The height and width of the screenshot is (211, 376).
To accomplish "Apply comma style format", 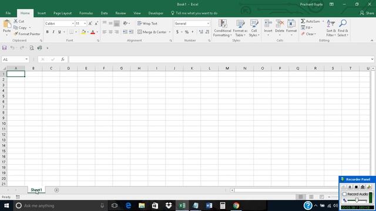I will pyautogui.click(x=193, y=32).
